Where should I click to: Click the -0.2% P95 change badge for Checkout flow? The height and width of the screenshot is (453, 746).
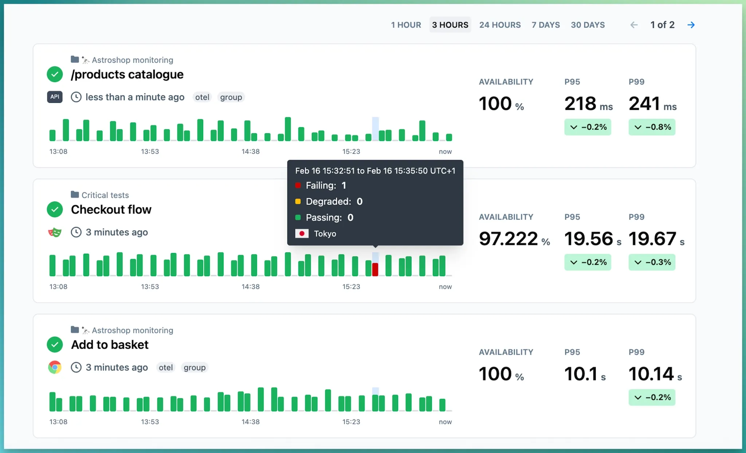pyautogui.click(x=588, y=262)
